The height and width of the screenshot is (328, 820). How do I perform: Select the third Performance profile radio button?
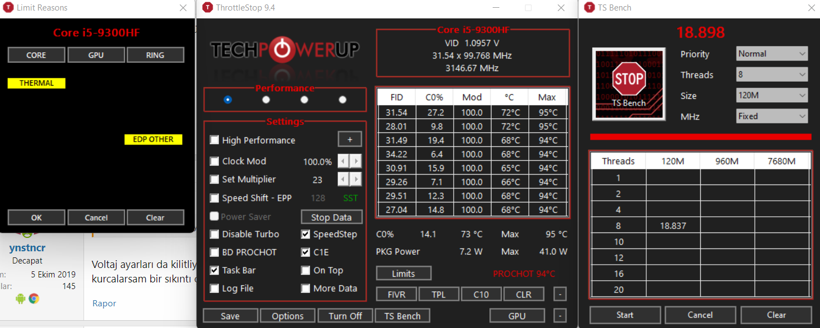[x=305, y=100]
